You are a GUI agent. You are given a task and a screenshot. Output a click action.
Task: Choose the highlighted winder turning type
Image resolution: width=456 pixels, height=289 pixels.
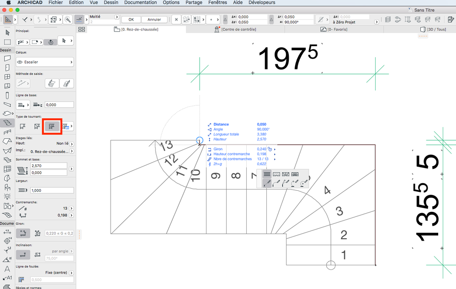(52, 126)
